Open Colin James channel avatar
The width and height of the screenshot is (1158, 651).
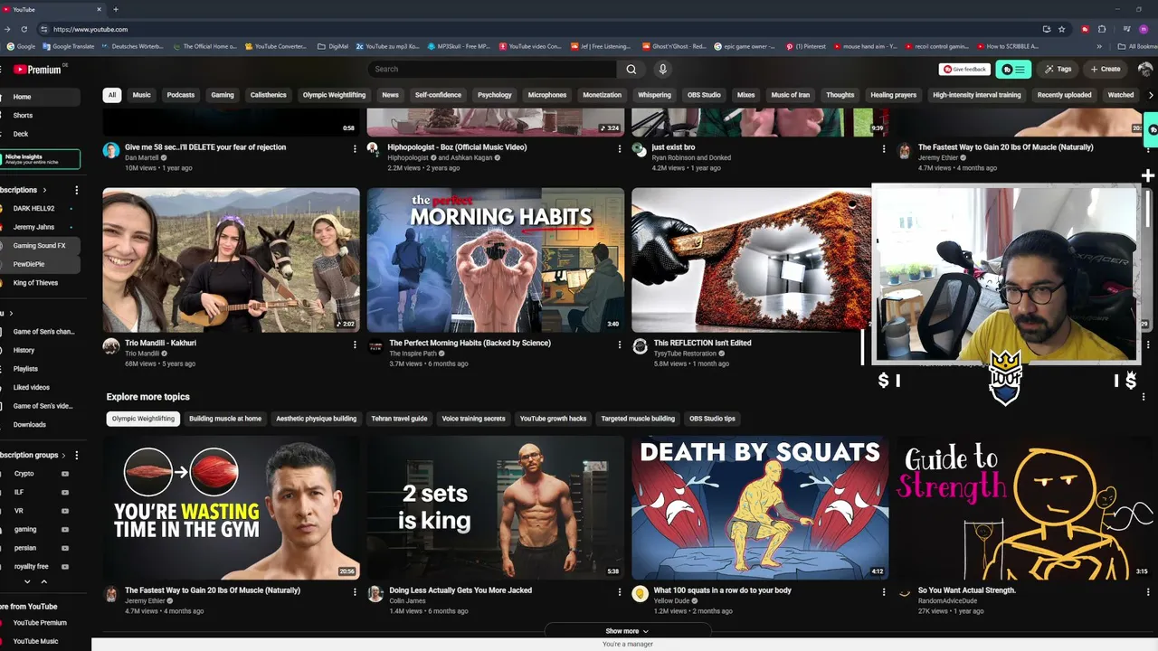[x=375, y=593]
